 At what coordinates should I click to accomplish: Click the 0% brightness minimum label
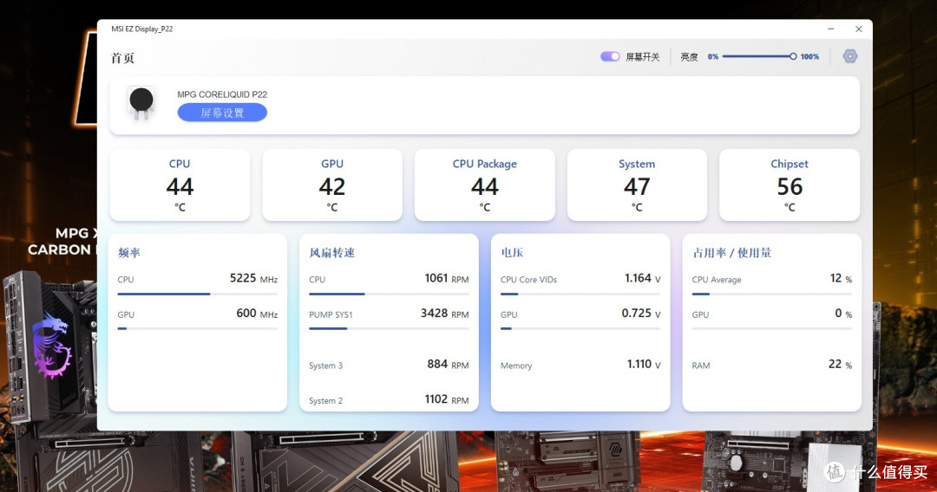(713, 56)
